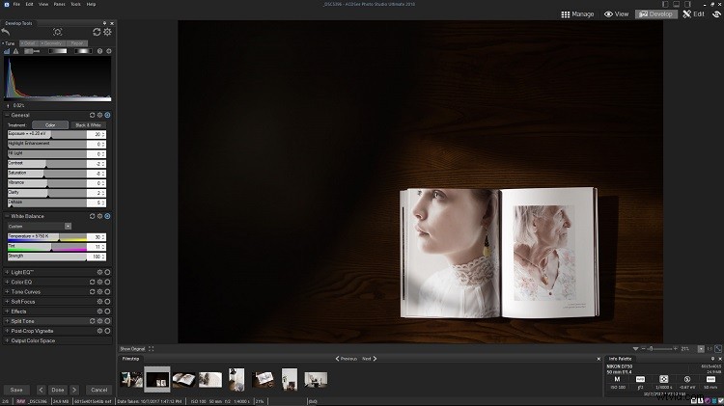
Task: Click the Next arrow in the filmstrip
Action: [375, 359]
